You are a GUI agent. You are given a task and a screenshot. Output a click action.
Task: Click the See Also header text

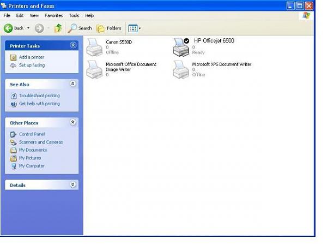click(20, 85)
